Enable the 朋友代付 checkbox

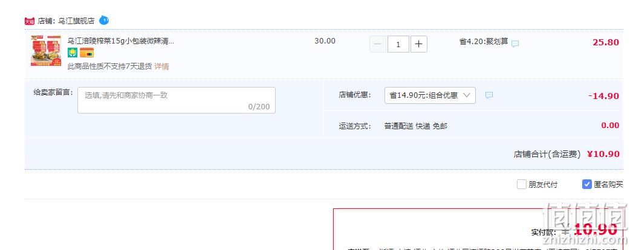tap(522, 185)
